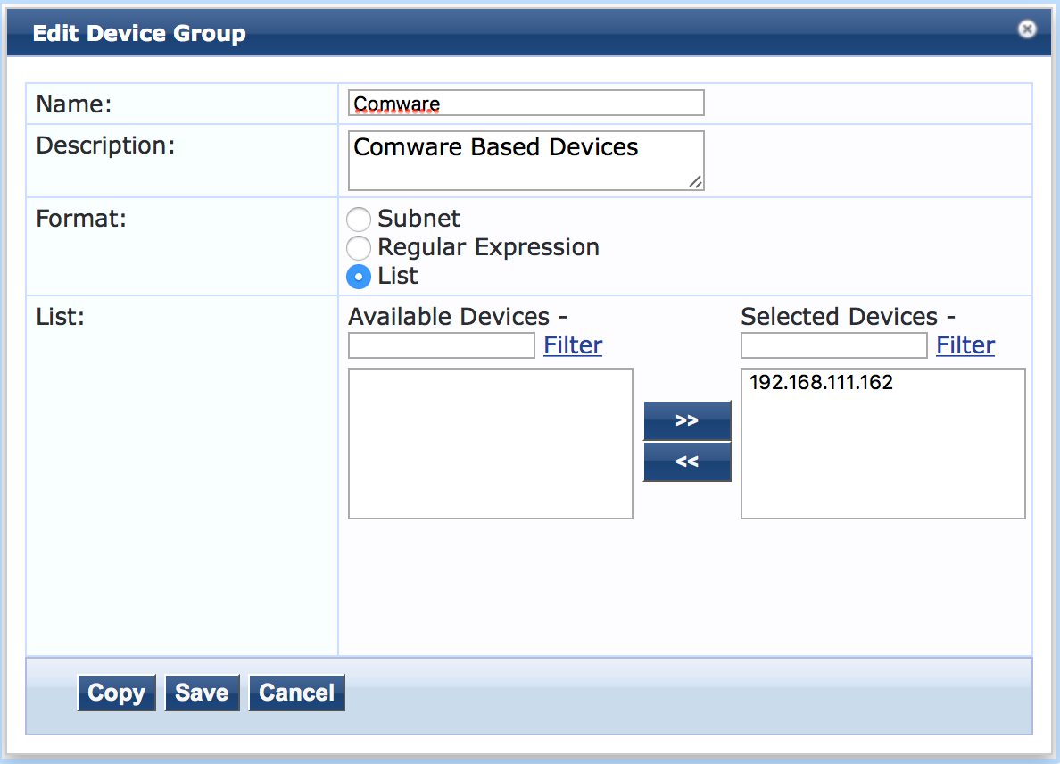Click the Available Devices filter input
The height and width of the screenshot is (764, 1060).
(x=442, y=345)
